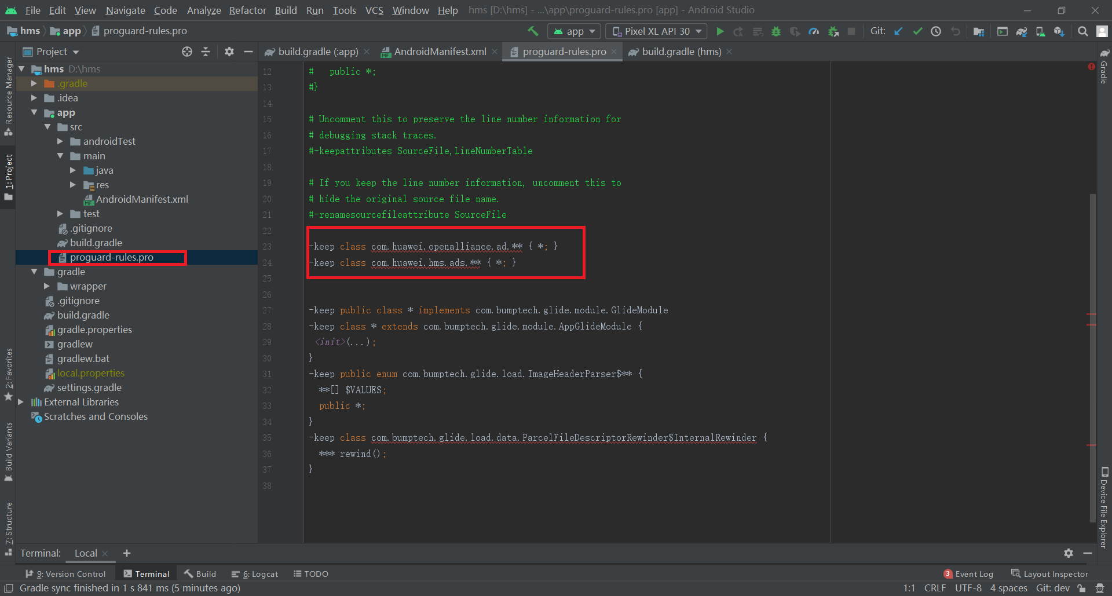Open the AVD Manager icon
This screenshot has height=596, width=1112.
[1040, 31]
